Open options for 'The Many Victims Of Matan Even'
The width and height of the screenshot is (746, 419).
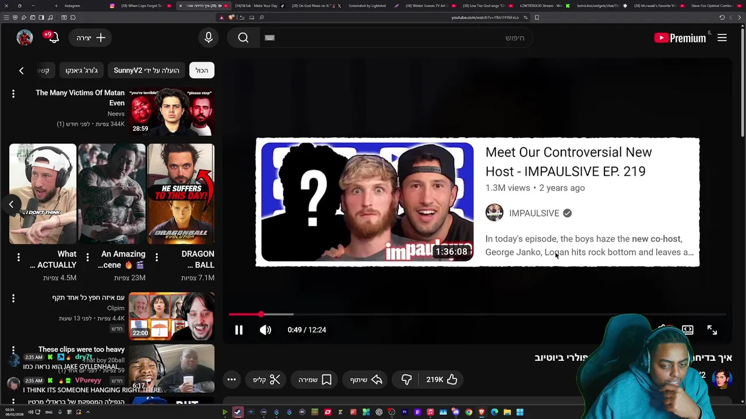coord(13,94)
